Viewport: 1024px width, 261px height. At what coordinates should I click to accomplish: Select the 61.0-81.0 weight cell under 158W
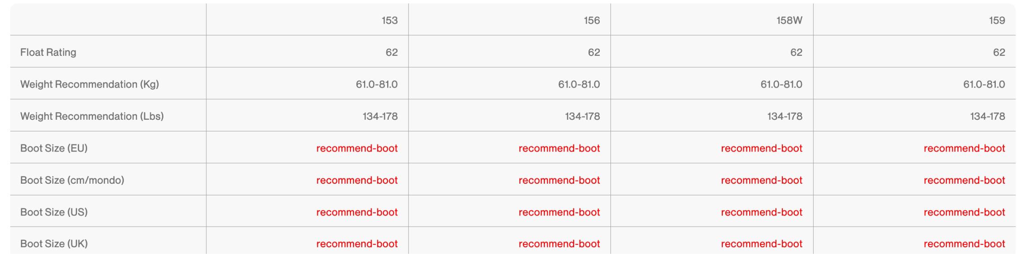[x=781, y=84]
